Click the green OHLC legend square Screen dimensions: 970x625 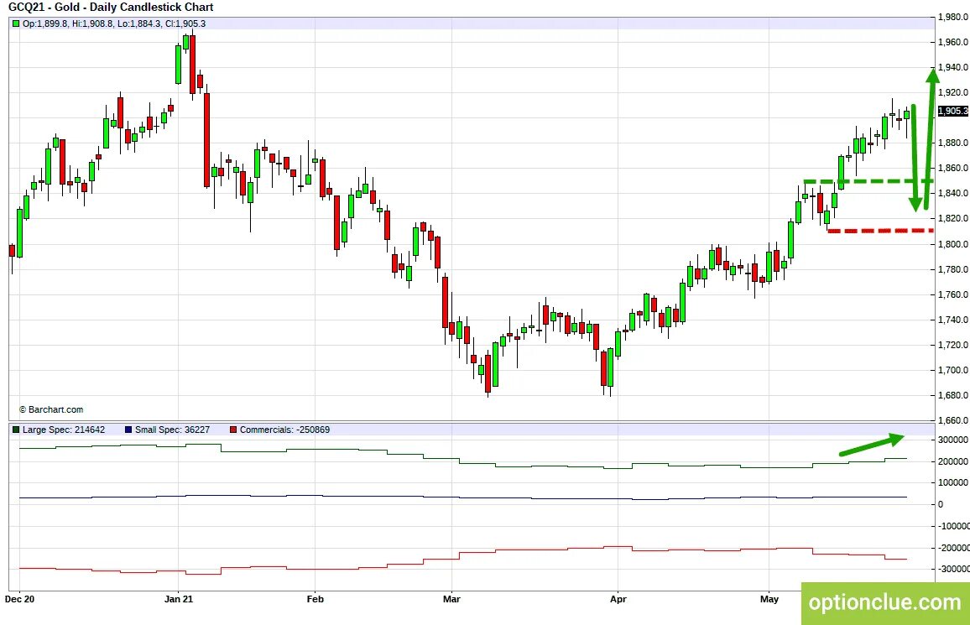16,23
